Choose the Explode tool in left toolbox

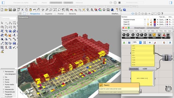pos(10,35)
